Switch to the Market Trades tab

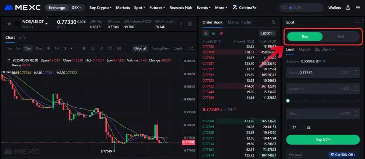pyautogui.click(x=240, y=22)
